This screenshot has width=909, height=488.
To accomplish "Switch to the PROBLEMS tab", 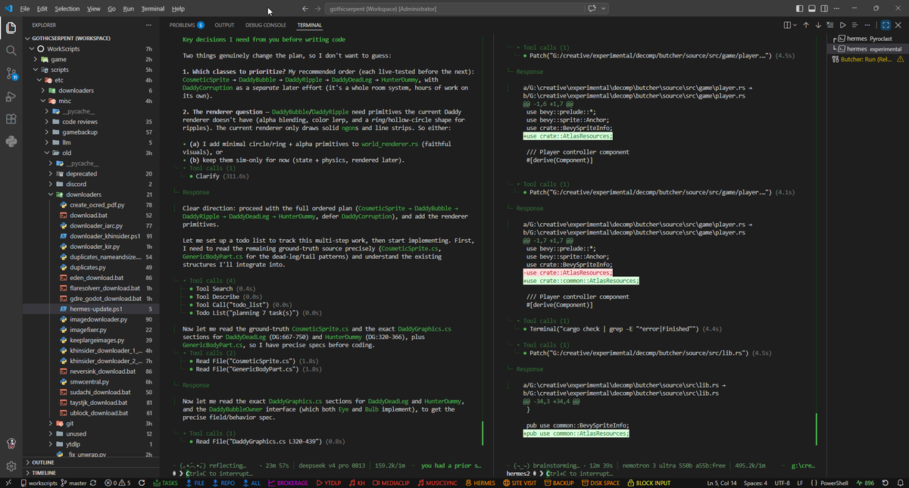I will point(186,25).
